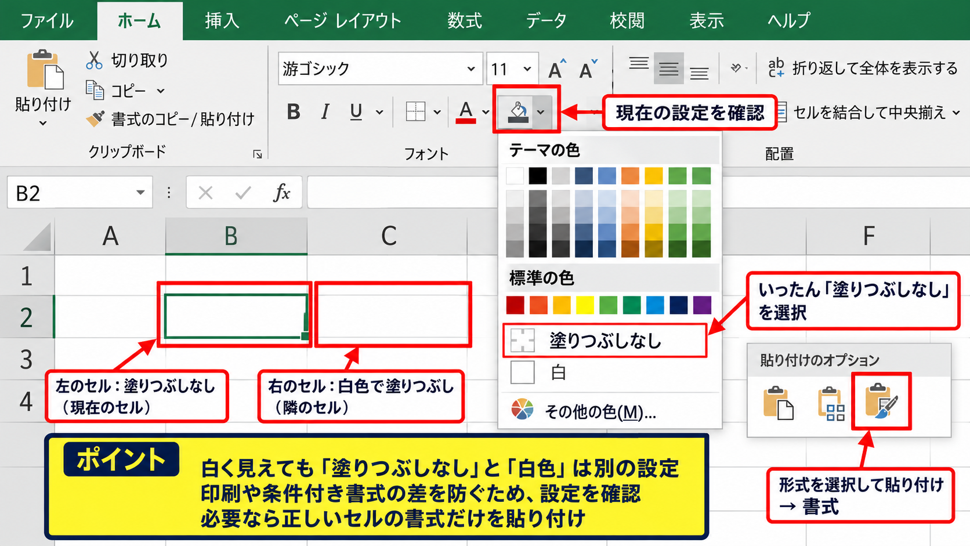Click Wrap Text (折り返して全体を表示する)
This screenshot has height=546, width=970.
(x=863, y=68)
